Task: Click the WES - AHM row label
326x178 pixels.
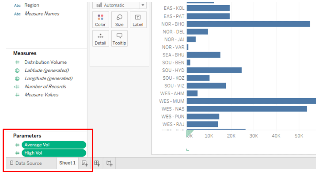Action: tap(172, 93)
